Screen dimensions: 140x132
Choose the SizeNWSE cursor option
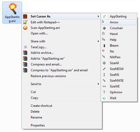pyautogui.click(x=119, y=81)
